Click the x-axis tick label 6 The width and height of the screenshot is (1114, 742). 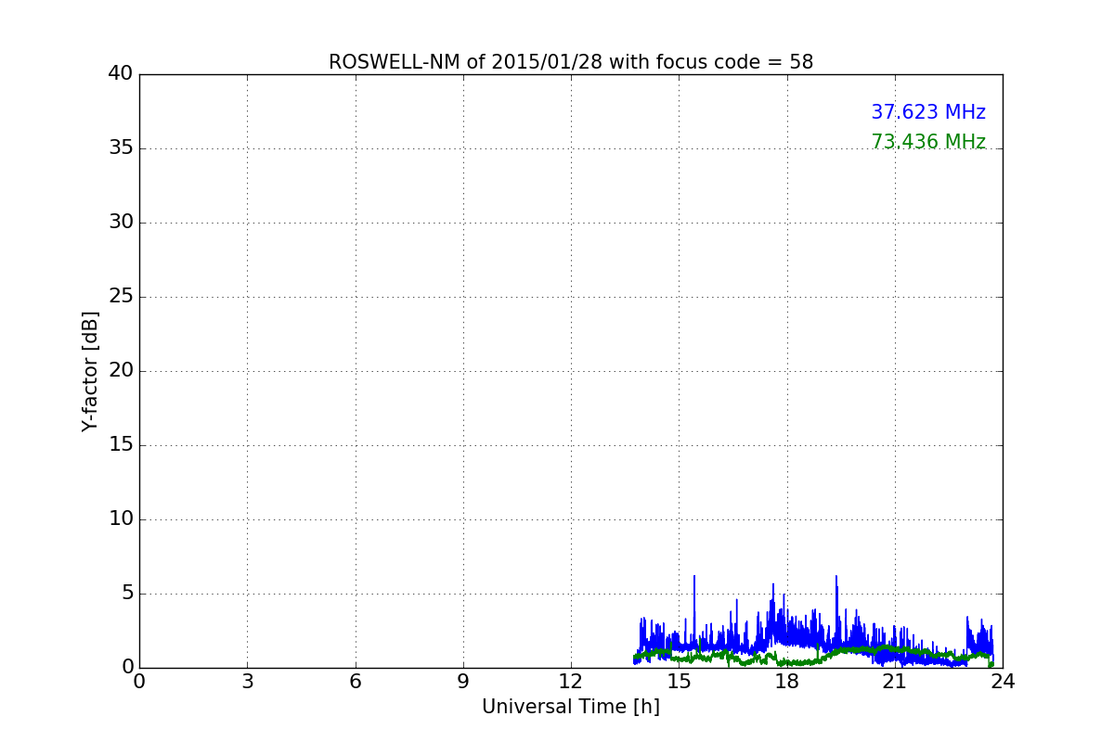(355, 682)
